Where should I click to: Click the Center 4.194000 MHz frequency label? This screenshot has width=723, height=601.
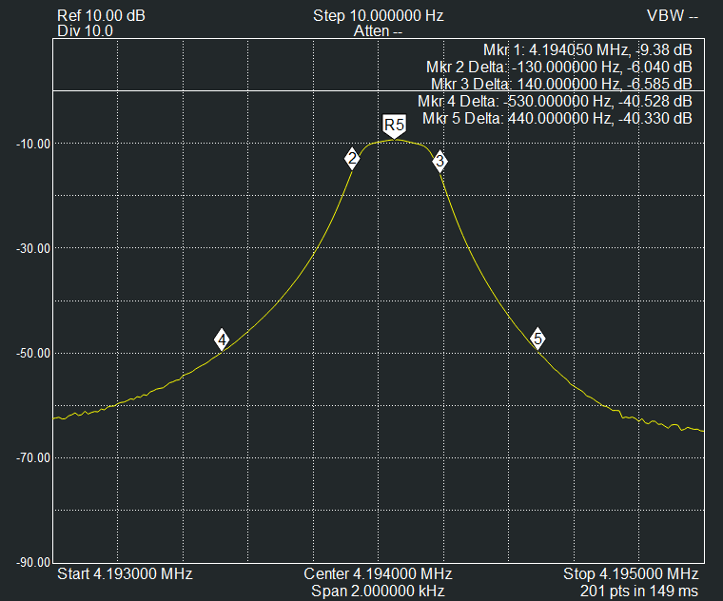point(378,574)
